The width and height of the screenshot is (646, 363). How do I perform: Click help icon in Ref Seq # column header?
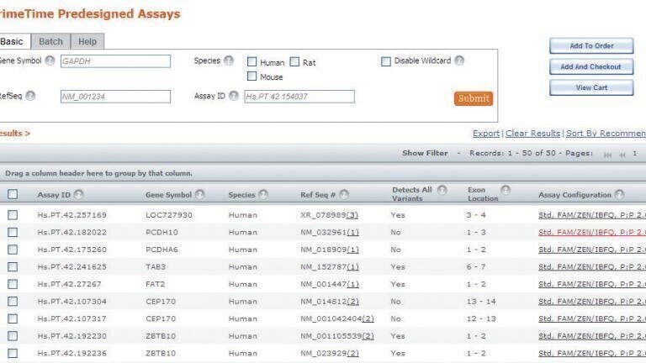[344, 194]
